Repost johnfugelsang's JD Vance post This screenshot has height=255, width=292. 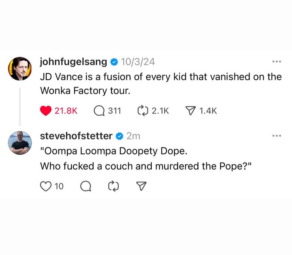click(144, 110)
